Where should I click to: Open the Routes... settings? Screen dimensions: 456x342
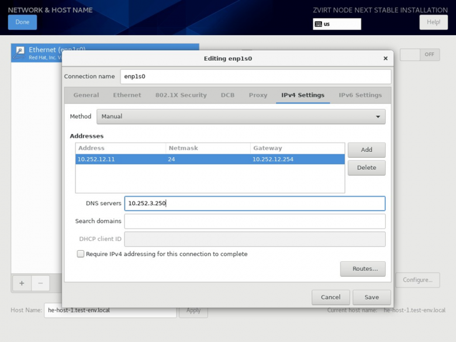click(363, 269)
